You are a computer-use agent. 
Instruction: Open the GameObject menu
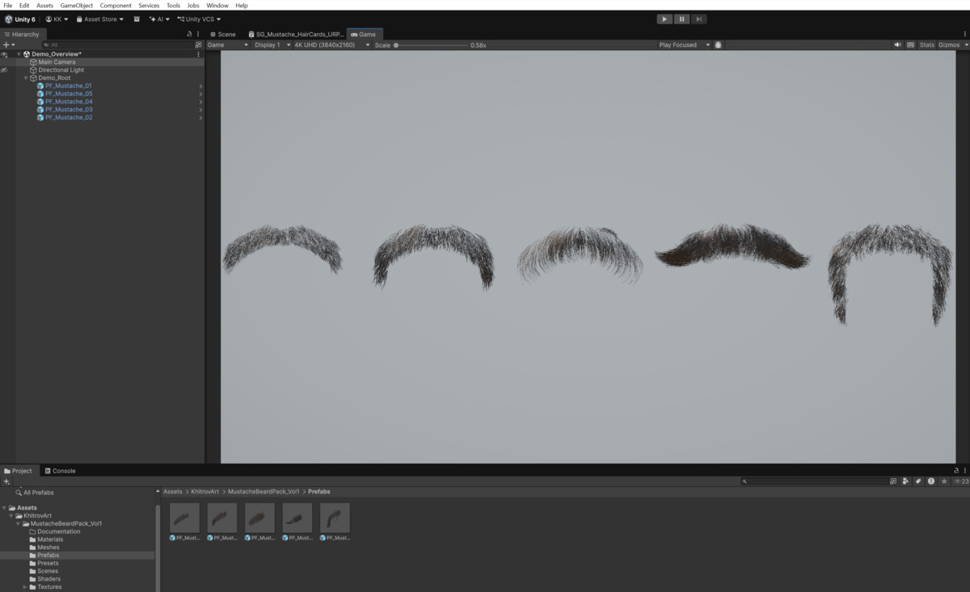(x=77, y=5)
